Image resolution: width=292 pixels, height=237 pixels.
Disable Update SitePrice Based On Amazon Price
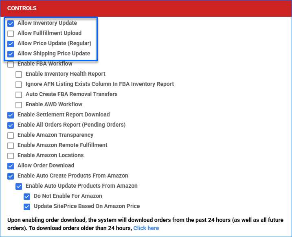click(27, 206)
